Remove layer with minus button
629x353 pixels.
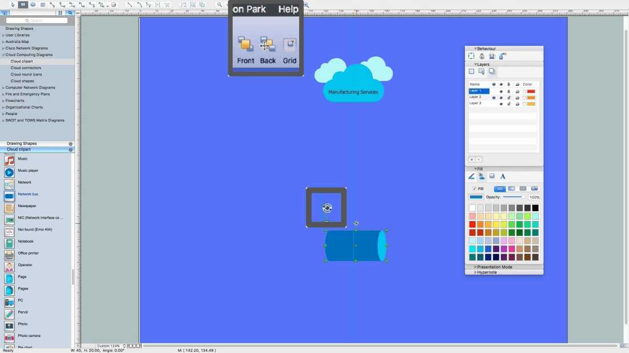pyautogui.click(x=479, y=159)
